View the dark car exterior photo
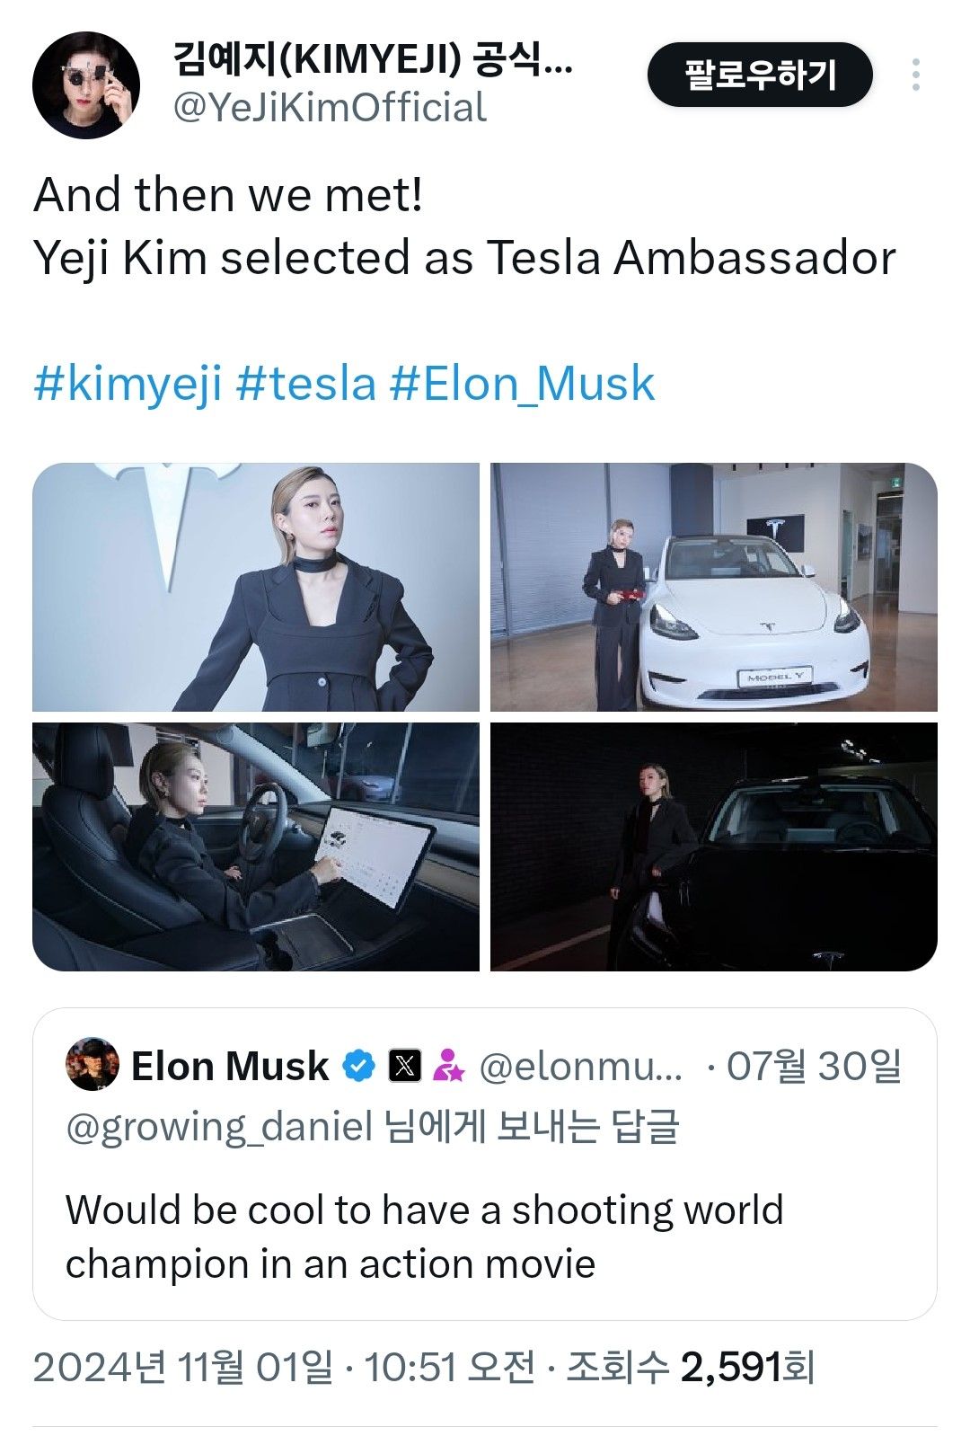The width and height of the screenshot is (970, 1436). coord(714,847)
